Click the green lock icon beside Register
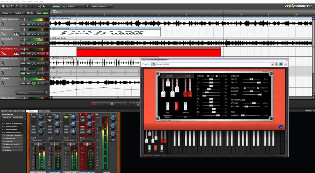The width and height of the screenshot is (315, 173). [x=64, y=6]
